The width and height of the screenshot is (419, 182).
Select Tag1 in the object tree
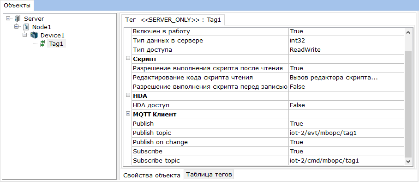(x=56, y=43)
